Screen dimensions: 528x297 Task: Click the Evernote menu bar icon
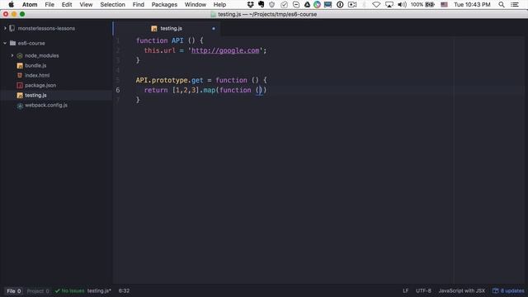point(261,4)
